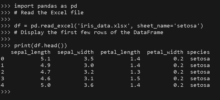
Task: Click the 1.5 petal_length value in row 3
Action: point(135,78)
